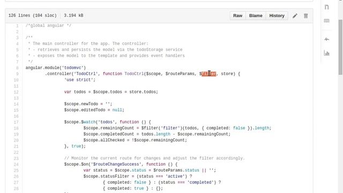Open the Pull Requests sidebar icon

326,7
